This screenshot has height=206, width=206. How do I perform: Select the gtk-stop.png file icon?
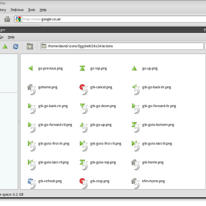(x=83, y=183)
